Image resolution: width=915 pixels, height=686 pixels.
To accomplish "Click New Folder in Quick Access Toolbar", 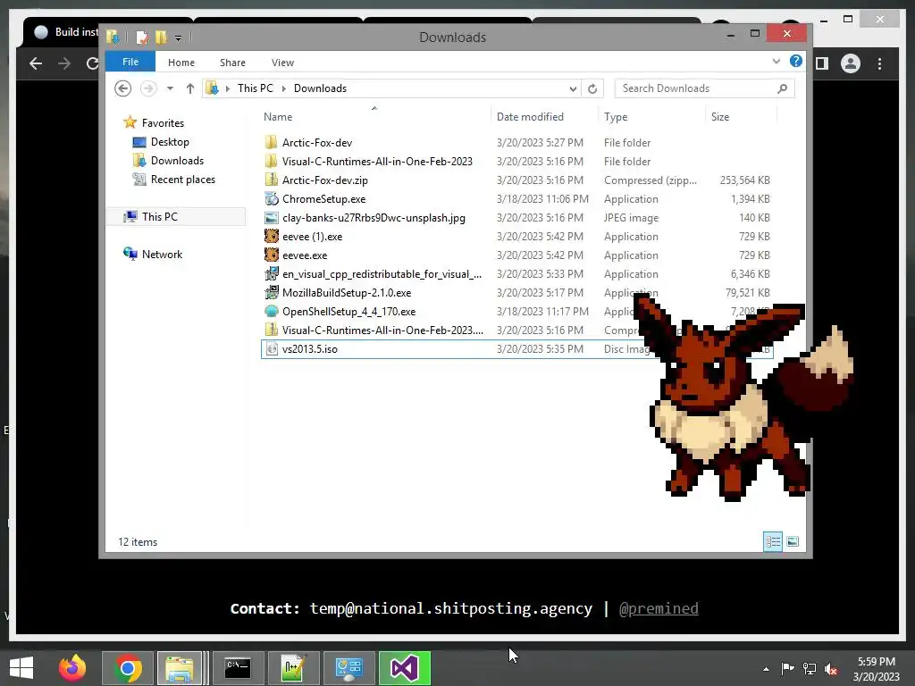I will (x=161, y=38).
